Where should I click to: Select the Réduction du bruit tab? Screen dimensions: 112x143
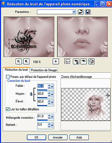tap(16, 69)
